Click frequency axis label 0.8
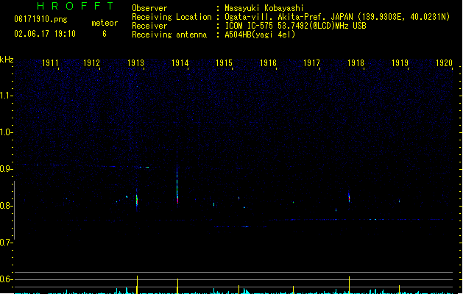This screenshot has height=294, width=463. [x=6, y=206]
